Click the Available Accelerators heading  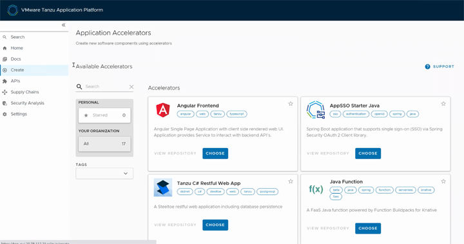(104, 66)
